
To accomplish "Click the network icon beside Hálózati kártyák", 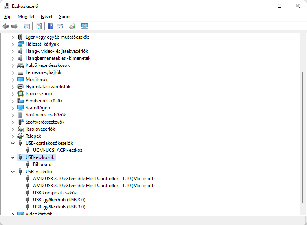I will 20,44.
